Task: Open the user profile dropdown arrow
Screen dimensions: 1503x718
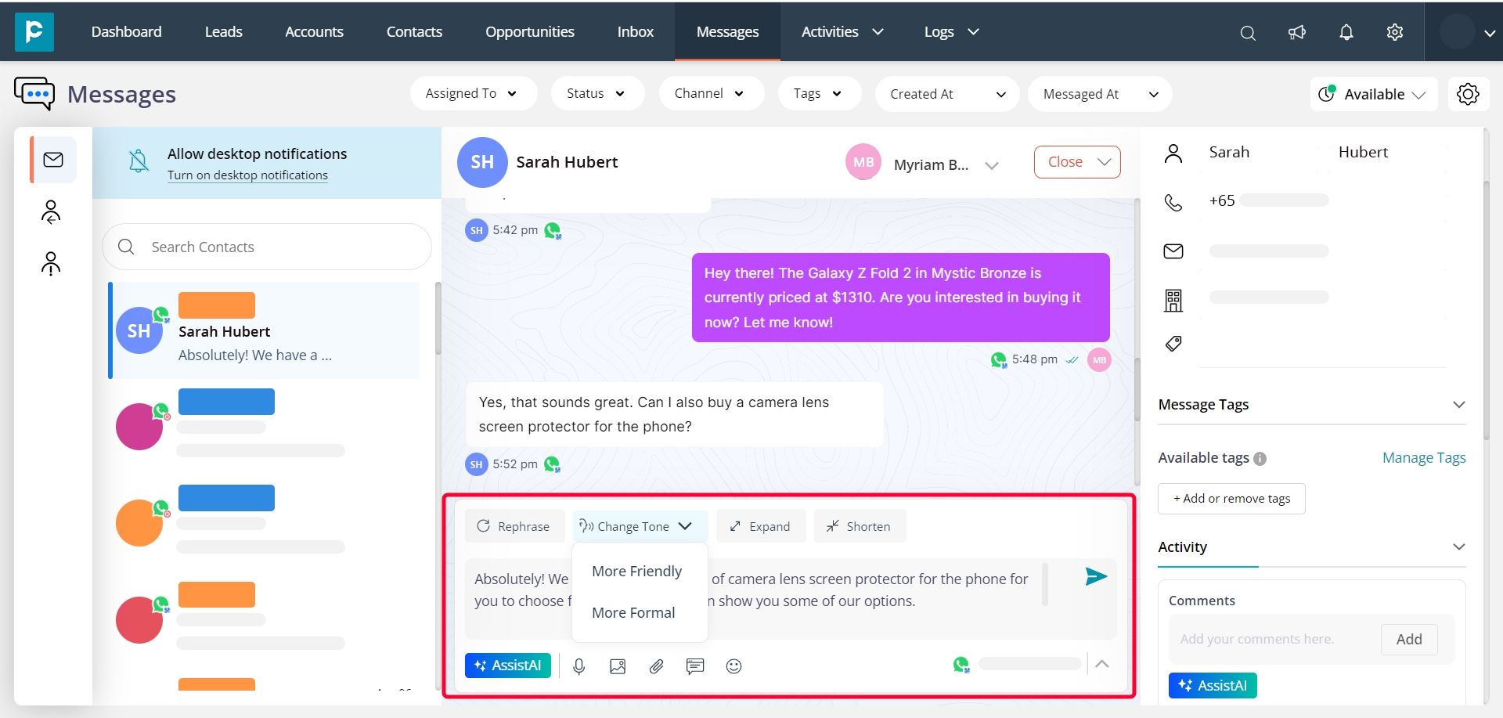Action: (1489, 33)
